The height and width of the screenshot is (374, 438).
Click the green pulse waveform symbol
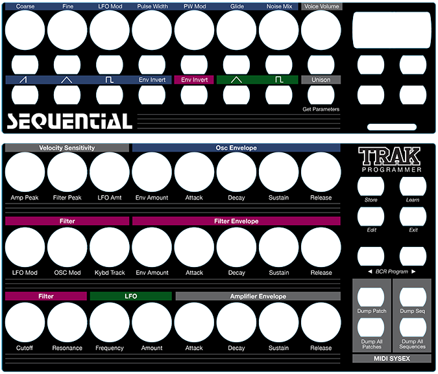[x=279, y=80]
